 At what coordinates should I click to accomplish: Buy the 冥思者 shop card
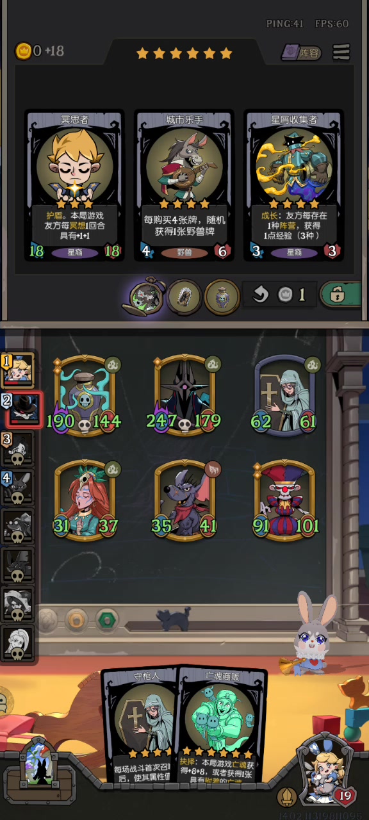click(74, 186)
